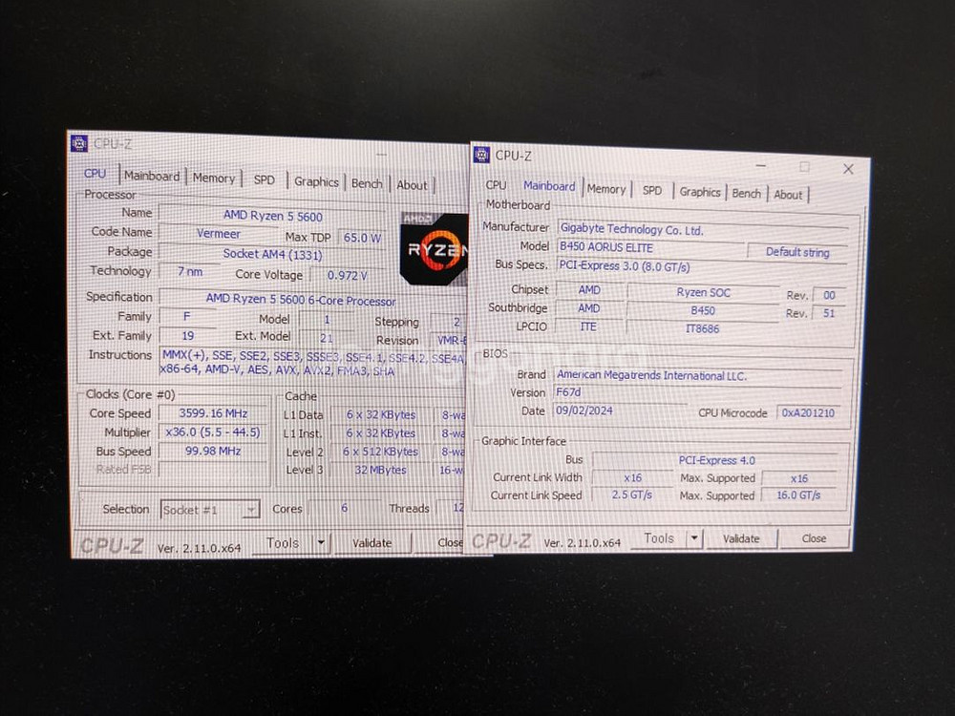
Task: Open Bench tab in right CPU-Z window
Action: (x=746, y=194)
